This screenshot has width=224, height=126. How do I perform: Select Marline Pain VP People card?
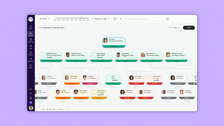(127, 94)
